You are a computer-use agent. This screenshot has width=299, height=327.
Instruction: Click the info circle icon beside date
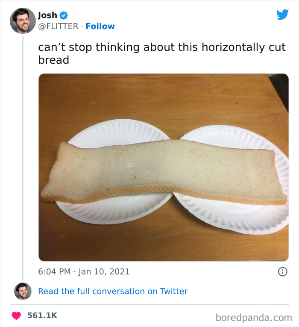[282, 271]
